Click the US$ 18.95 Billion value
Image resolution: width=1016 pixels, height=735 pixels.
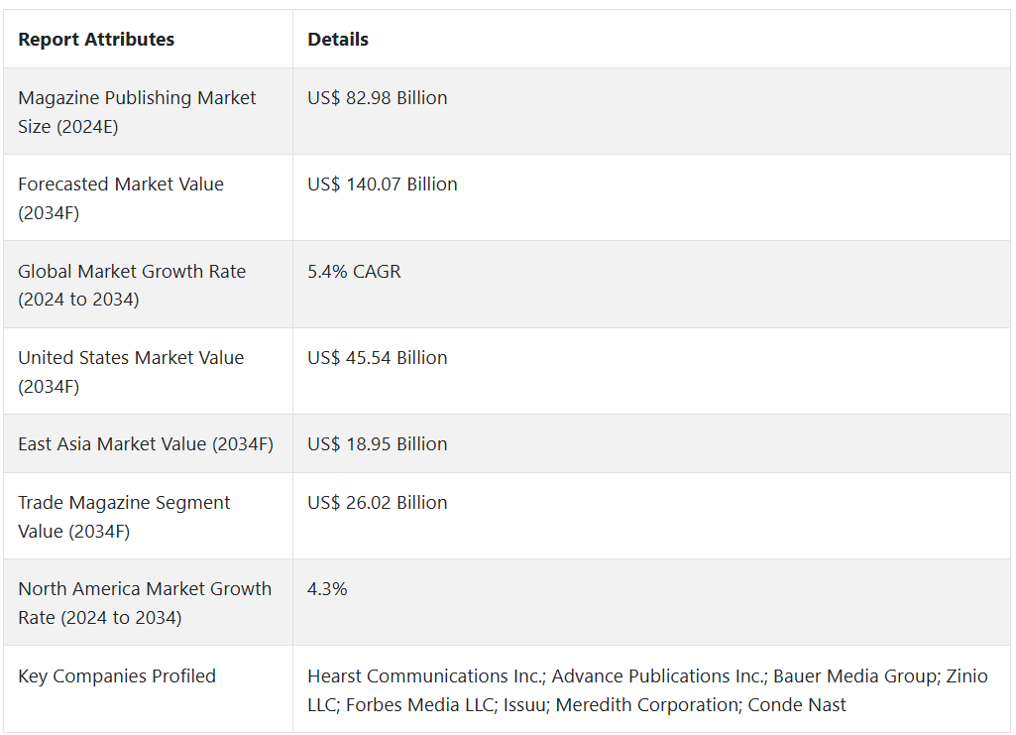[x=378, y=444]
